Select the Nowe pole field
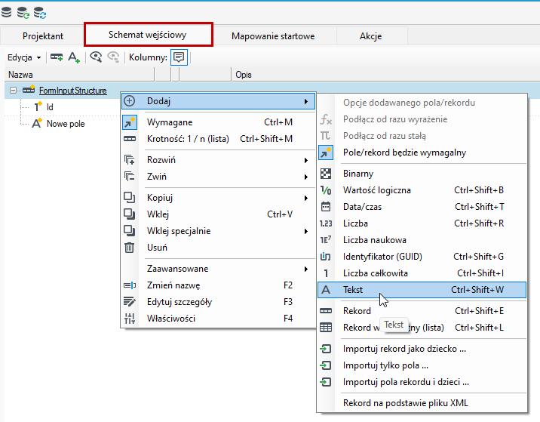 point(66,123)
